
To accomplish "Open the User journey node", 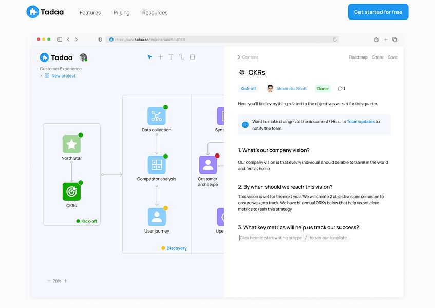I will click(157, 217).
